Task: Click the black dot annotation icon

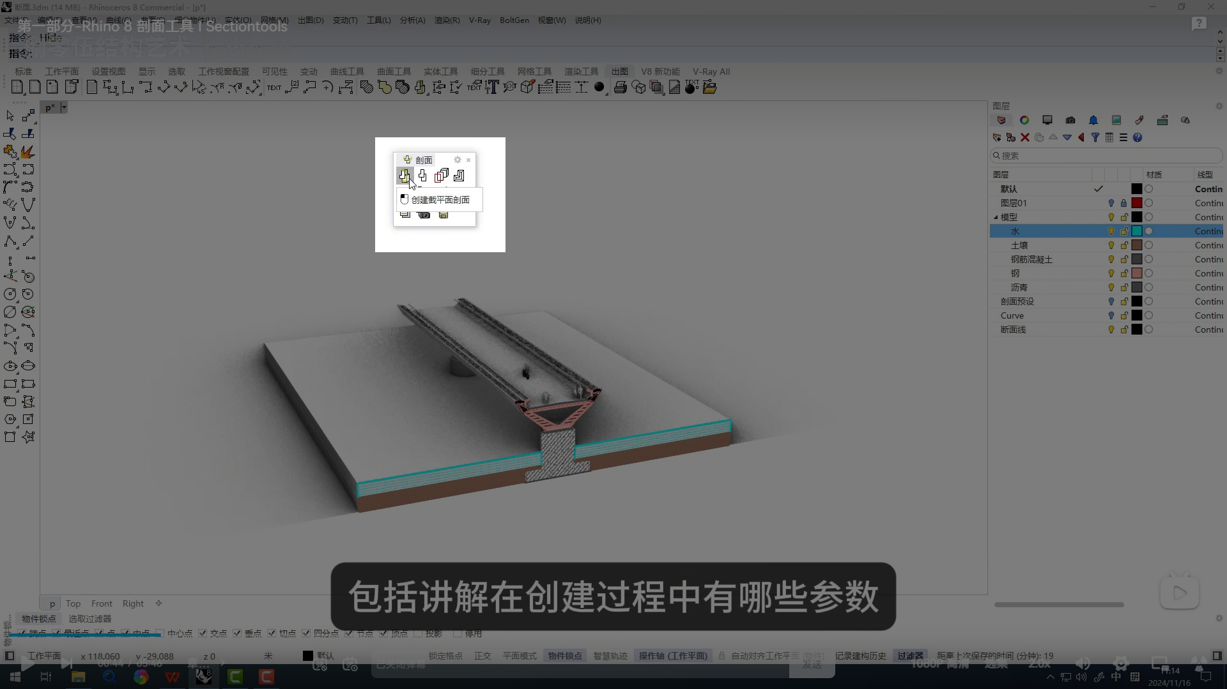Action: point(599,87)
